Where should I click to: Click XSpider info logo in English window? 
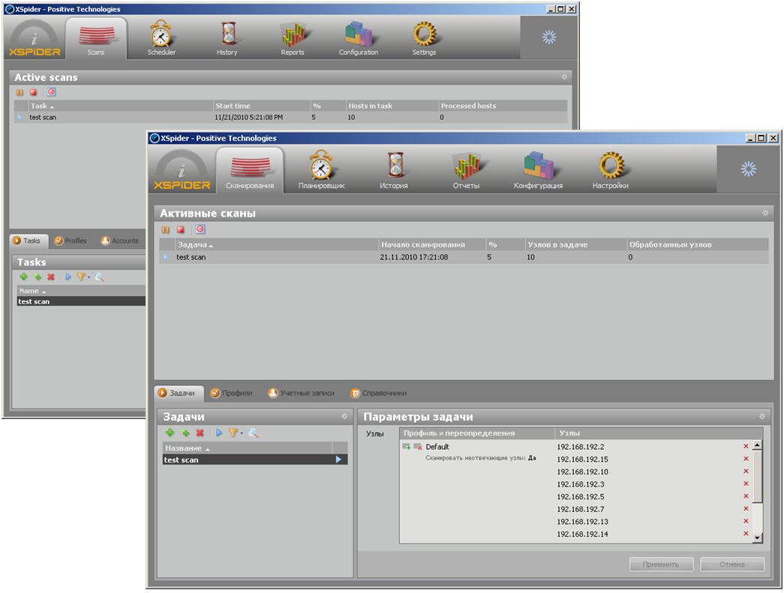(x=34, y=39)
